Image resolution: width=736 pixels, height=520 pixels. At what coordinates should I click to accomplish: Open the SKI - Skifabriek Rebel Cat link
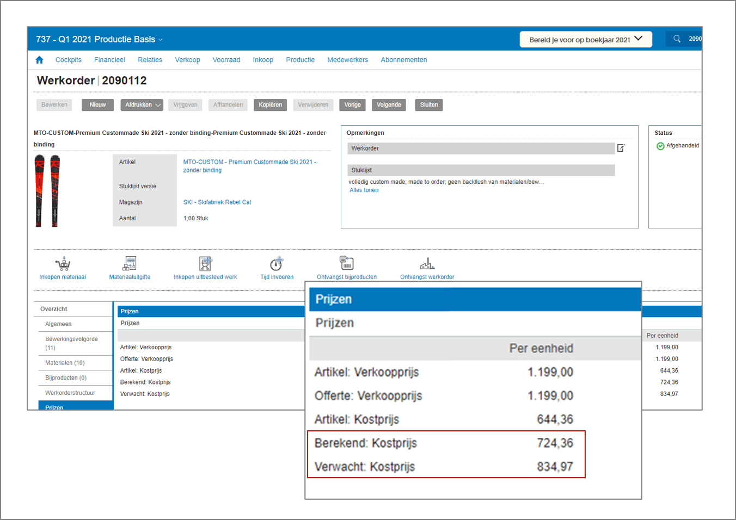217,202
